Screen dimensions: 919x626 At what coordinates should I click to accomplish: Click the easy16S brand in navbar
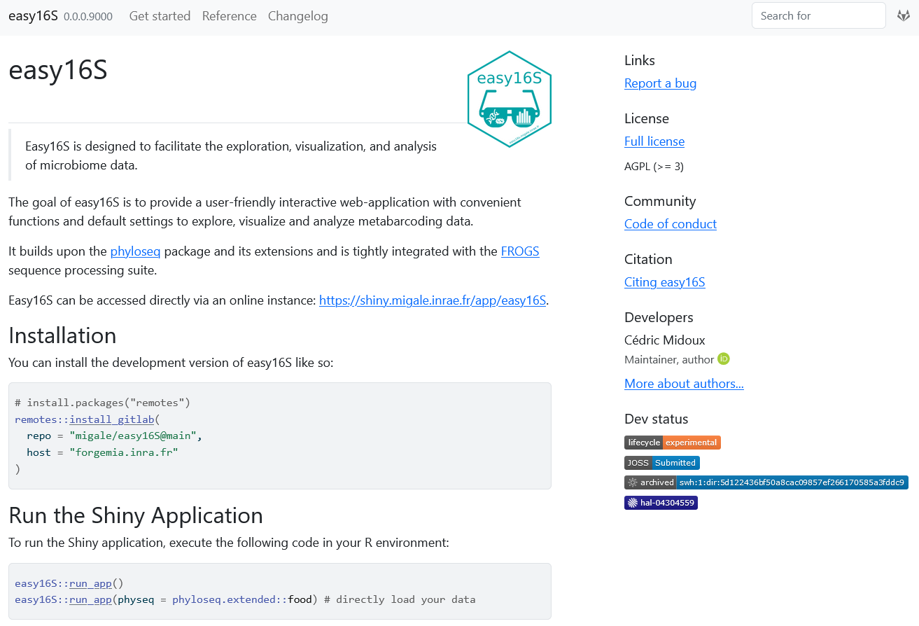click(33, 16)
